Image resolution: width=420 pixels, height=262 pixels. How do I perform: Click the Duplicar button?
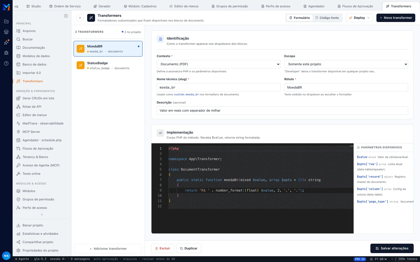[189, 248]
